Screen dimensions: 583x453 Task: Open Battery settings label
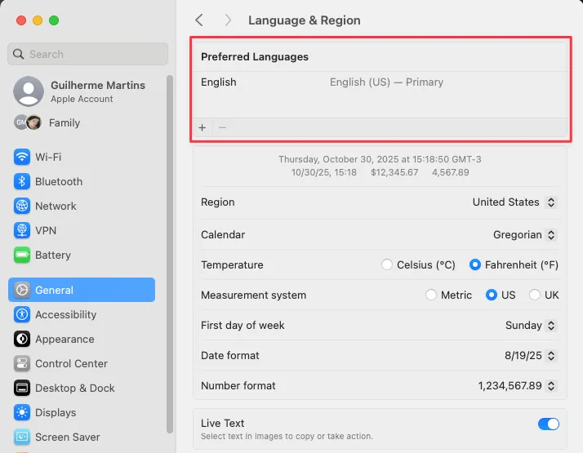click(53, 255)
